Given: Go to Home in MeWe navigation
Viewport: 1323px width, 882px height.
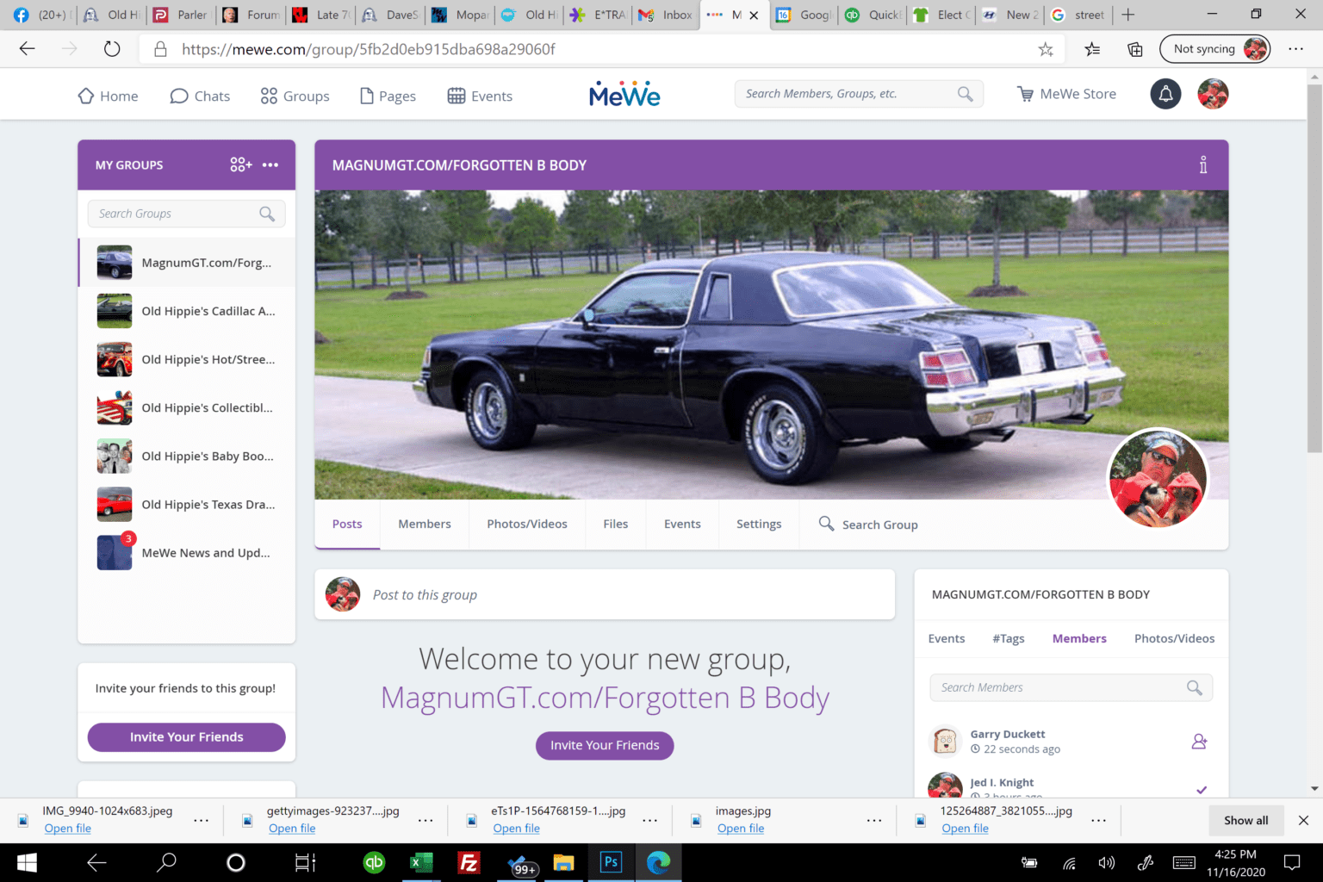Looking at the screenshot, I should (108, 96).
